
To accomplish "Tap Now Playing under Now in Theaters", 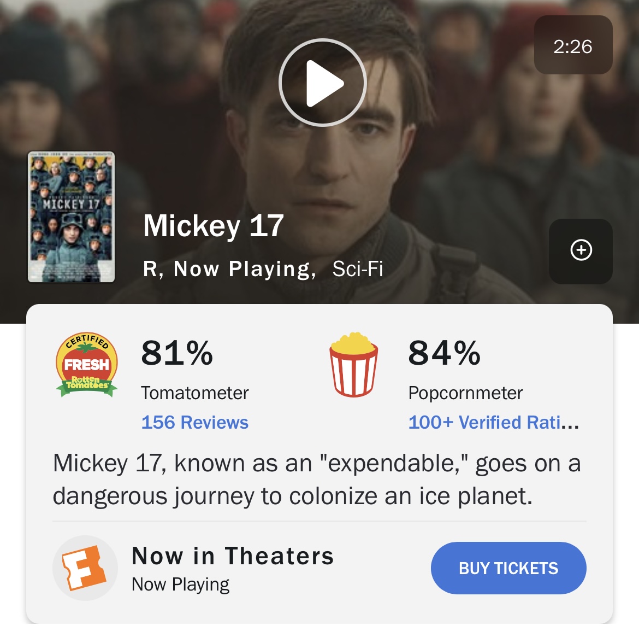I will pos(180,585).
